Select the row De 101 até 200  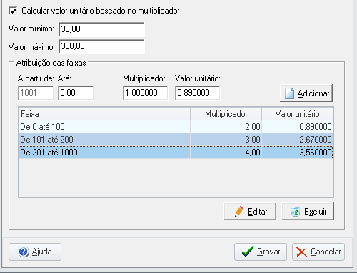[x=176, y=140]
